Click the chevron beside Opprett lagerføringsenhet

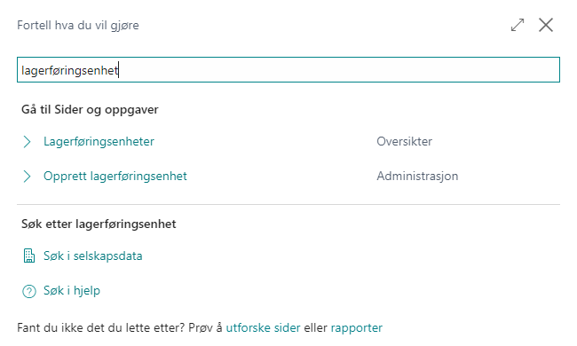pos(27,177)
